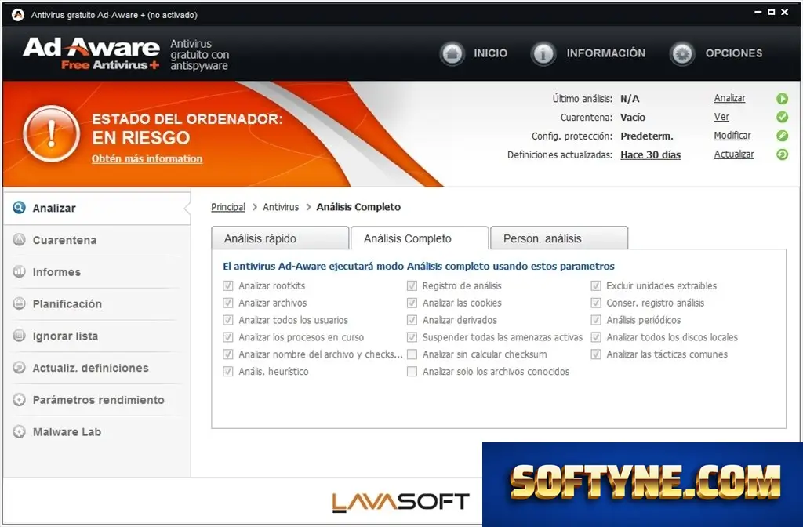This screenshot has height=527, width=803.
Task: Click green pencil icon beside Modificar
Action: 782,136
